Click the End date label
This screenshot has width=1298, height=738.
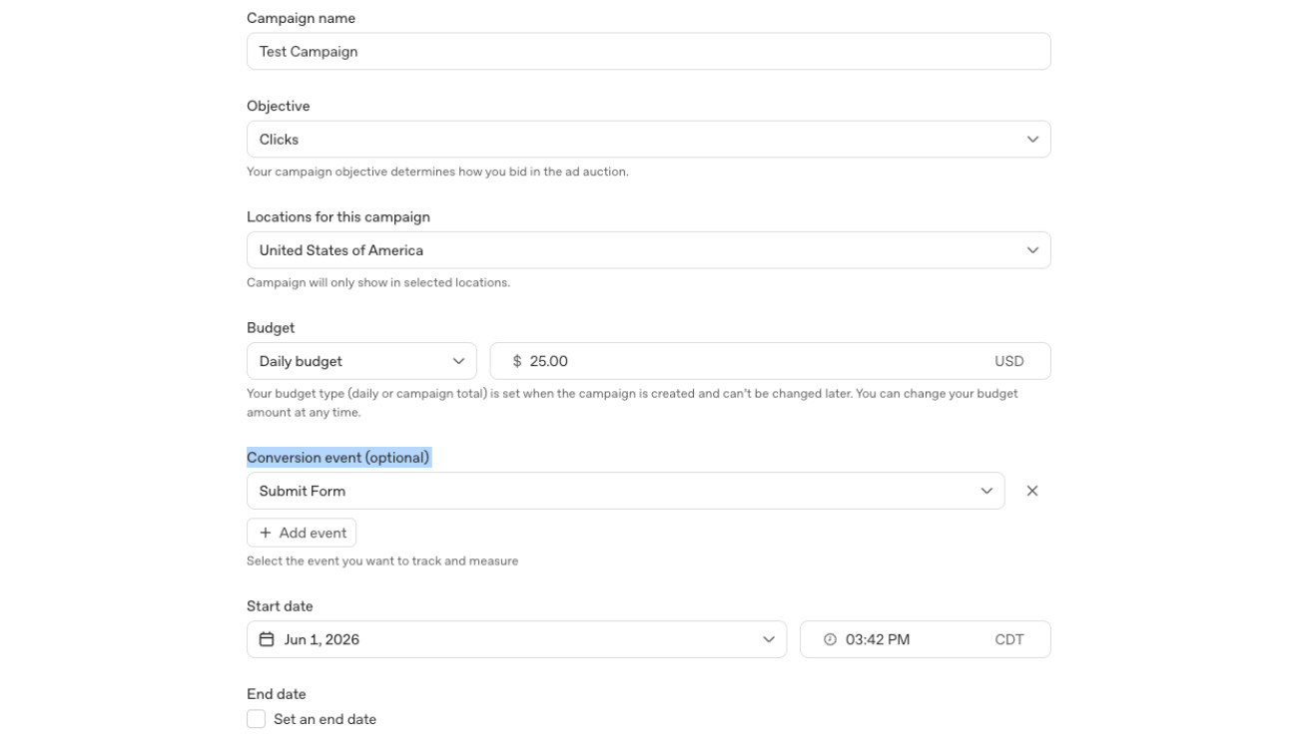pyautogui.click(x=277, y=694)
